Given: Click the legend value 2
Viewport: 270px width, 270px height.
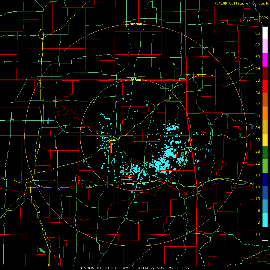Looking at the screenshot, I should click(259, 222).
